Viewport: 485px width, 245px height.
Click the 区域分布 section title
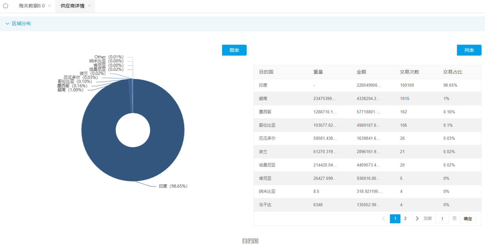pos(21,24)
